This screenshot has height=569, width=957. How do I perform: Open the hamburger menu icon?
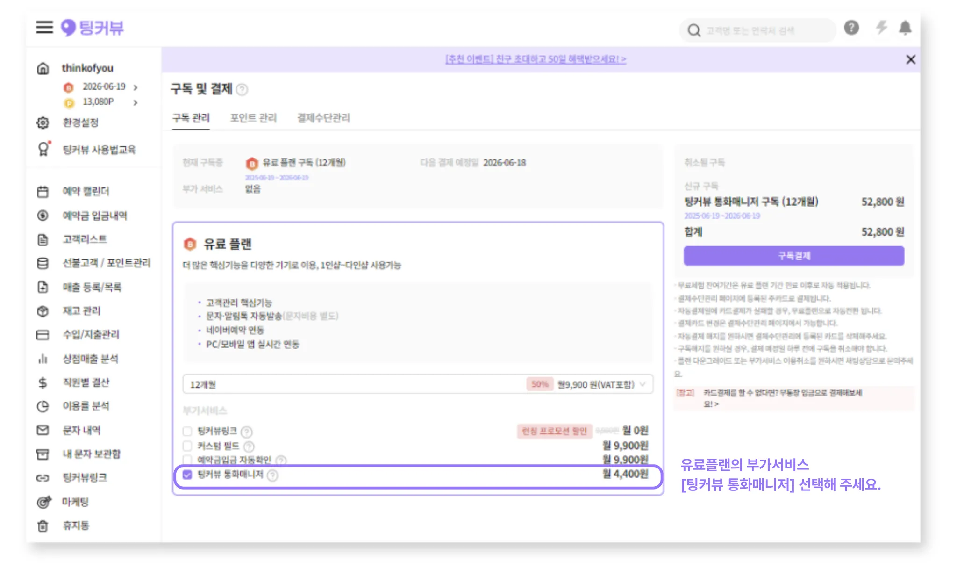click(44, 27)
